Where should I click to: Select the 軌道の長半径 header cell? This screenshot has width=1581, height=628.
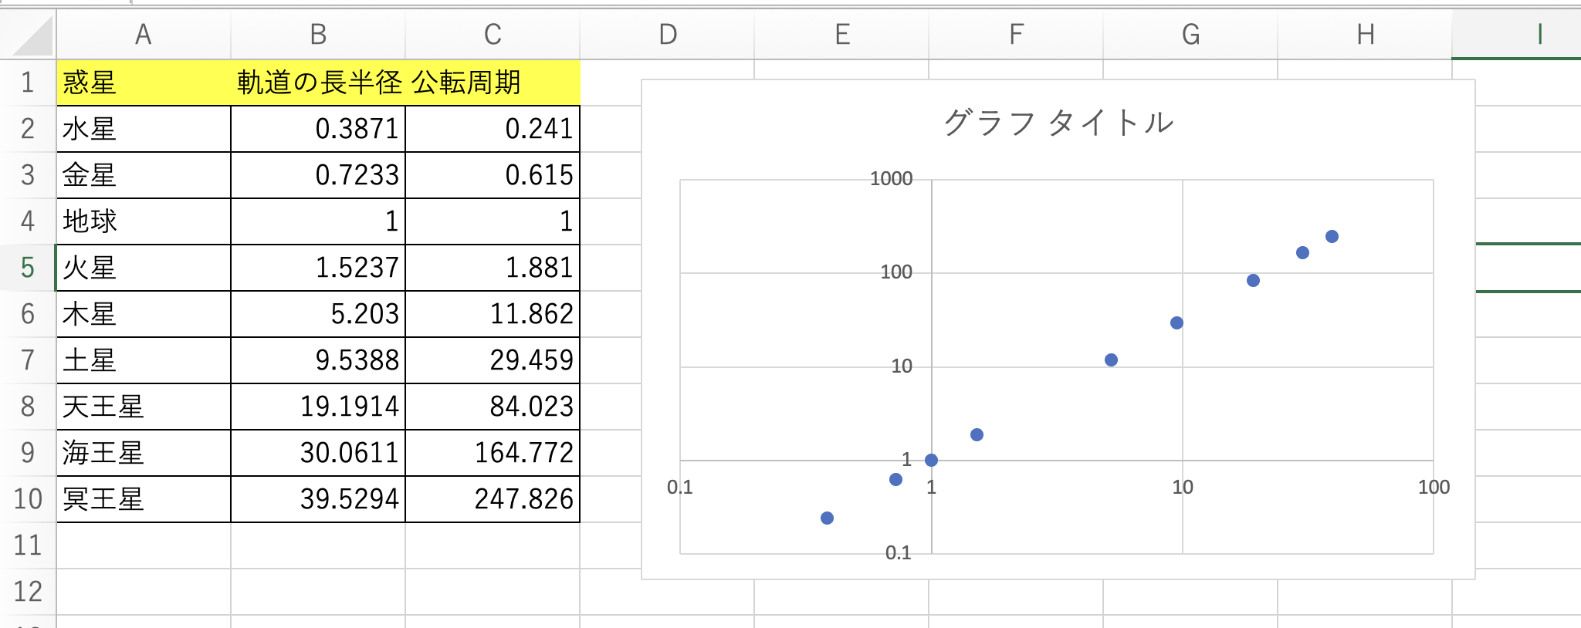(318, 83)
